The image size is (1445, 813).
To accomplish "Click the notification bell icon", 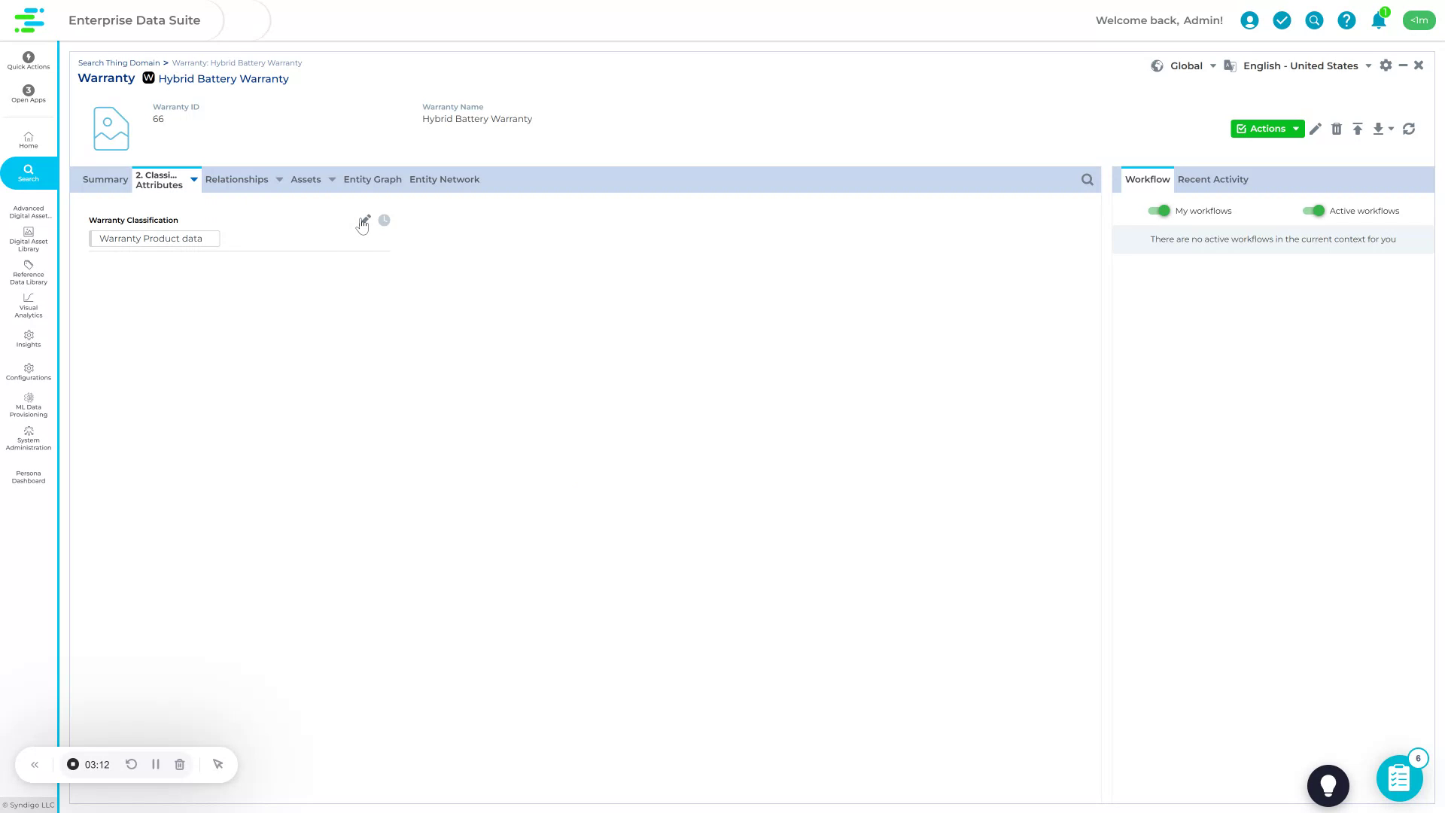I will pos(1379,20).
